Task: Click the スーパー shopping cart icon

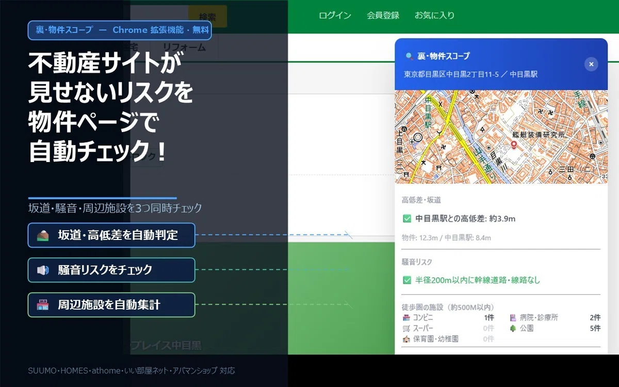Action: coord(406,328)
